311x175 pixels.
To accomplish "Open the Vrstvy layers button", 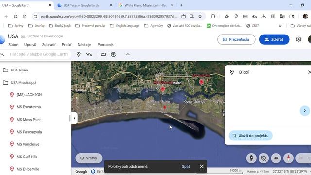I will tap(89, 158).
